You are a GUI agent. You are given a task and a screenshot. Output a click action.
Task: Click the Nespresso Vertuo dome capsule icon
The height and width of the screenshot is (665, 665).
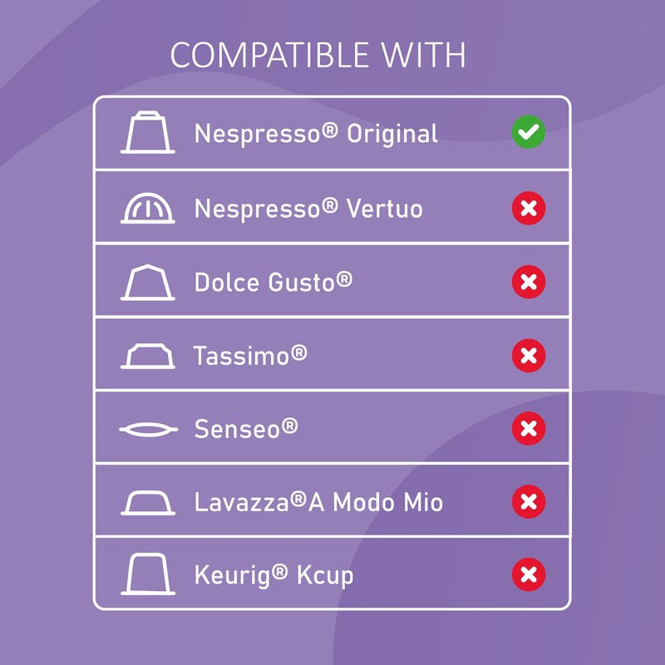tap(148, 207)
